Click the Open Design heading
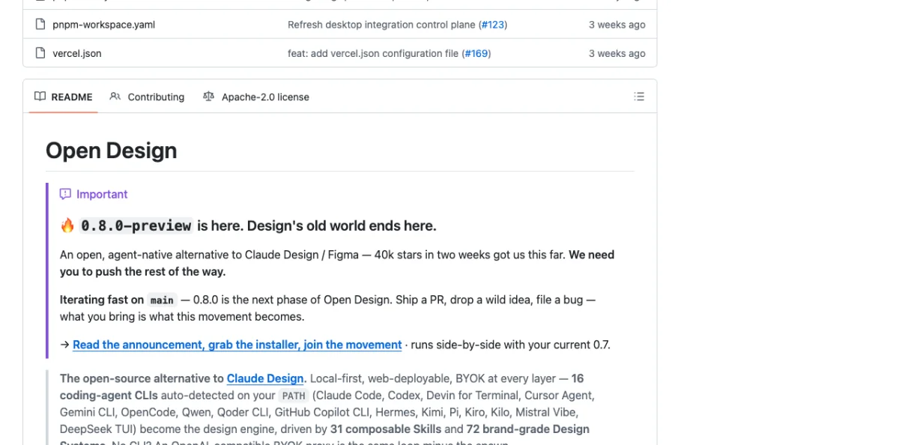The width and height of the screenshot is (899, 445). point(111,151)
